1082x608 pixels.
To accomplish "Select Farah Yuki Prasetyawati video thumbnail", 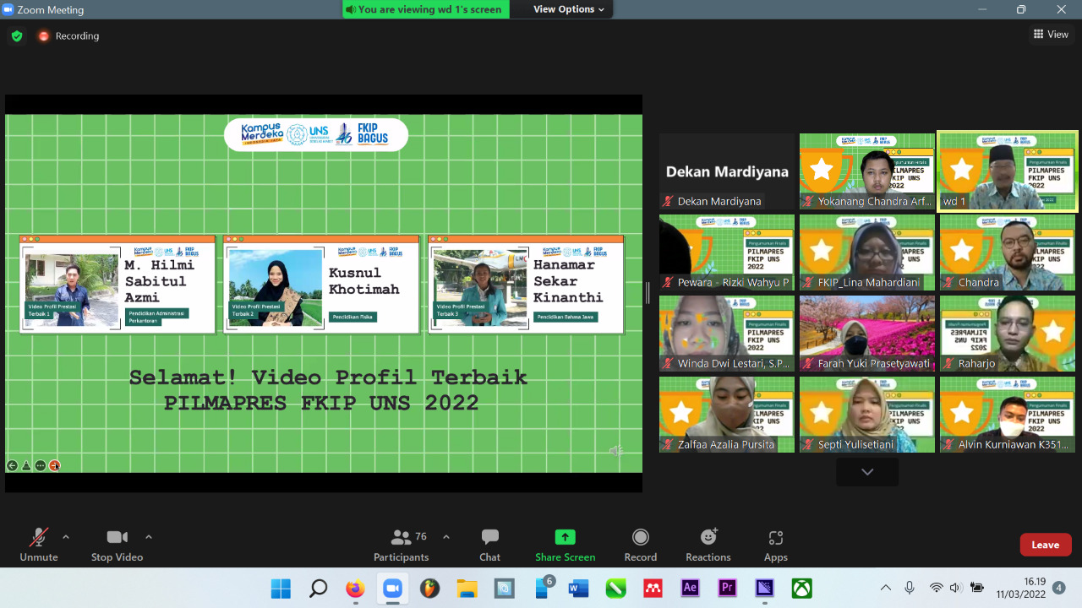I will [867, 333].
